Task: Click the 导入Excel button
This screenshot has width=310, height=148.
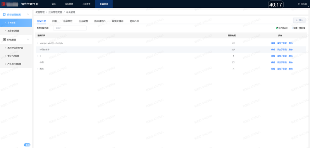Action: point(282,28)
